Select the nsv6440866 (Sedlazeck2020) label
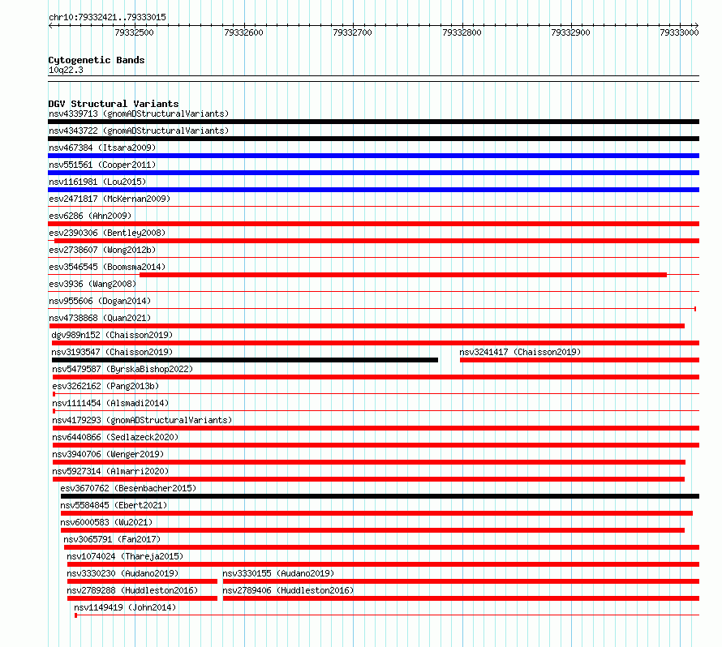The height and width of the screenshot is (647, 722). tap(115, 437)
